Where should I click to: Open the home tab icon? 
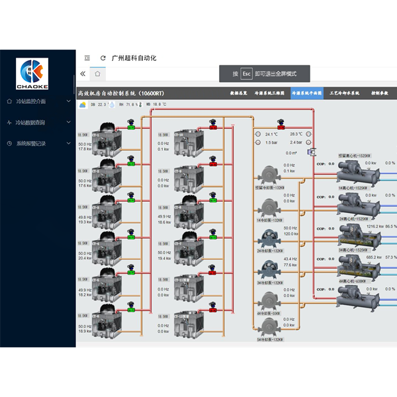coord(97,73)
